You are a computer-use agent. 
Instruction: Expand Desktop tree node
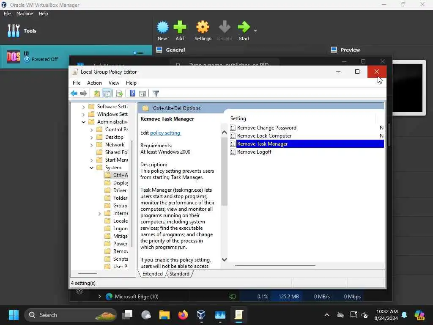(x=91, y=137)
